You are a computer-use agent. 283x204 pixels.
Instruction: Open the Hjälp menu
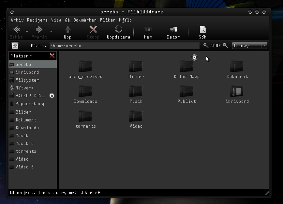coord(125,20)
